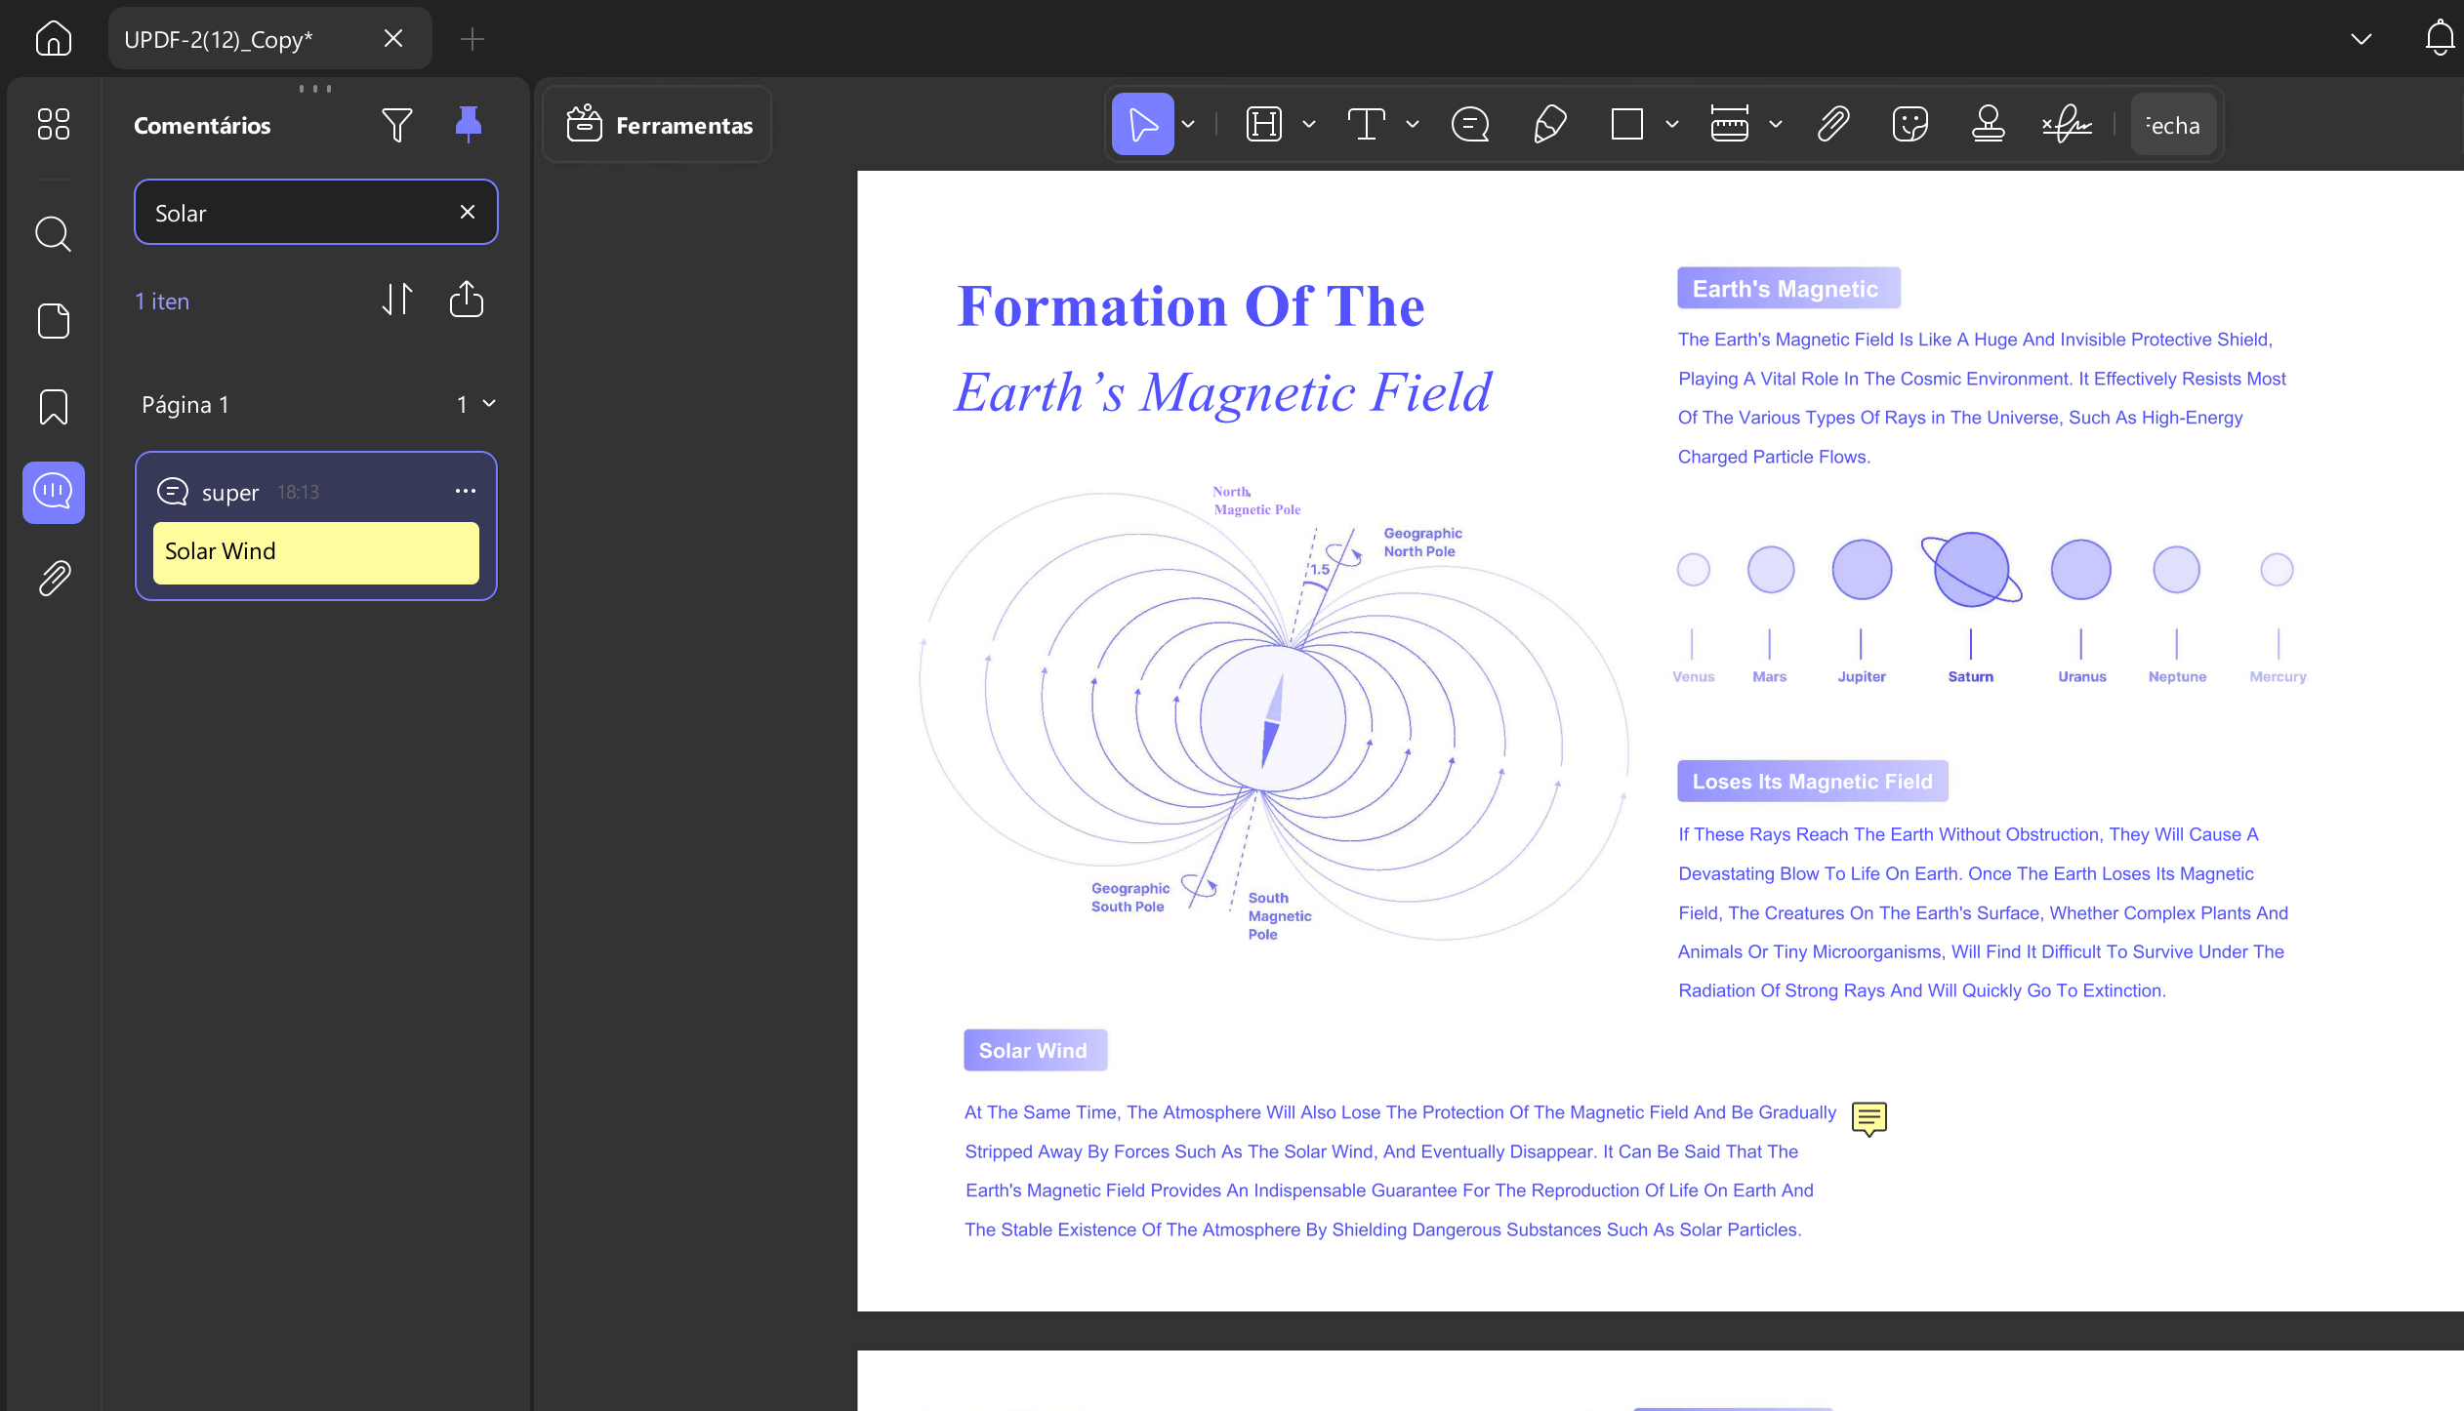Select the measure ruler tool
This screenshot has width=2464, height=1411.
click(x=1729, y=124)
